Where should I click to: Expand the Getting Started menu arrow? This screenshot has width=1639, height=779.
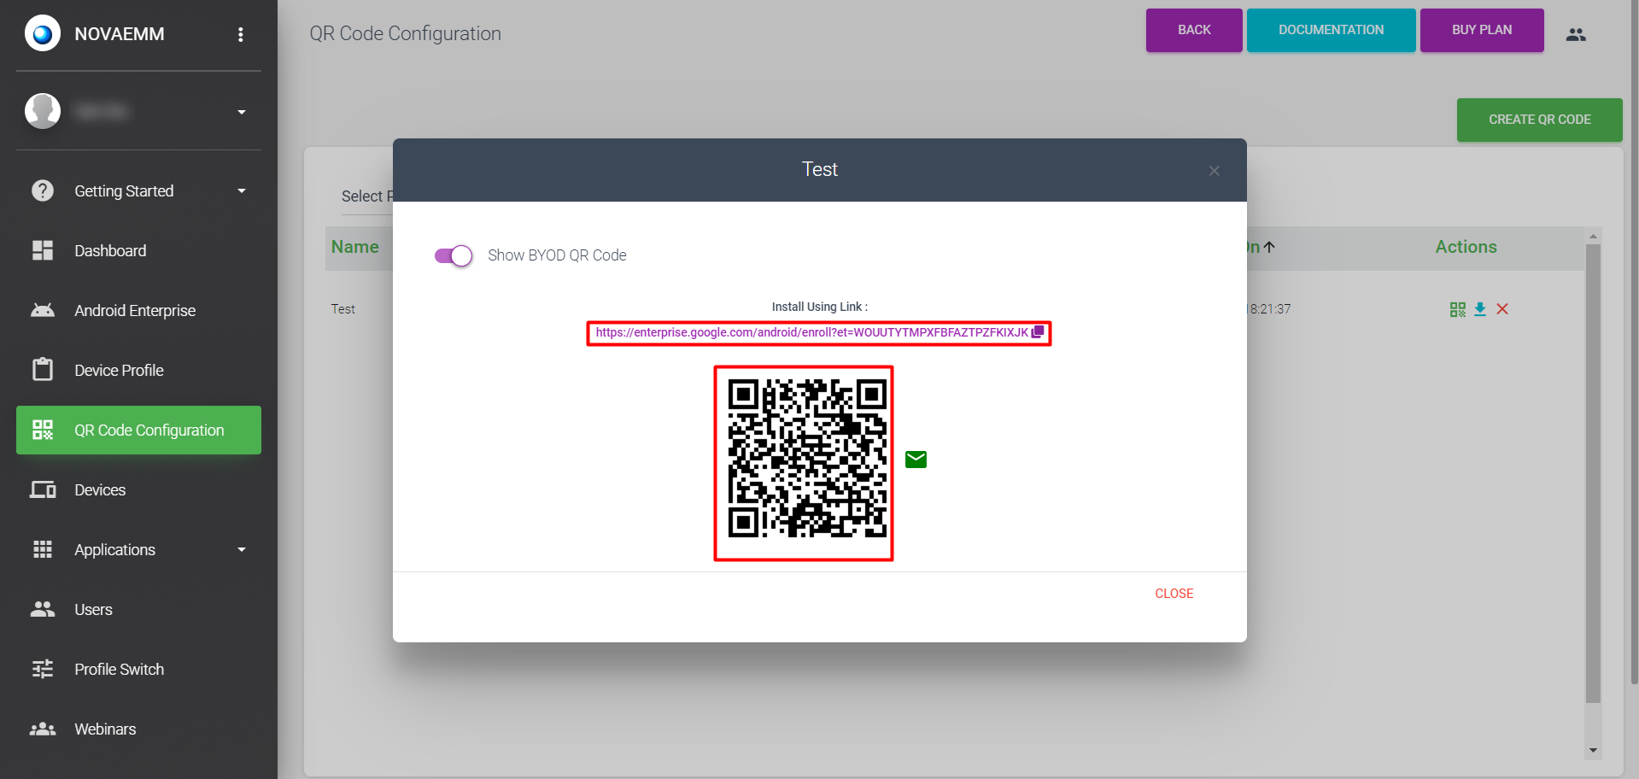coord(242,191)
